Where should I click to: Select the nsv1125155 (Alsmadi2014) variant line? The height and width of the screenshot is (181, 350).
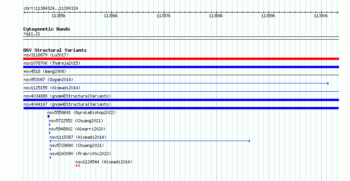181,92
